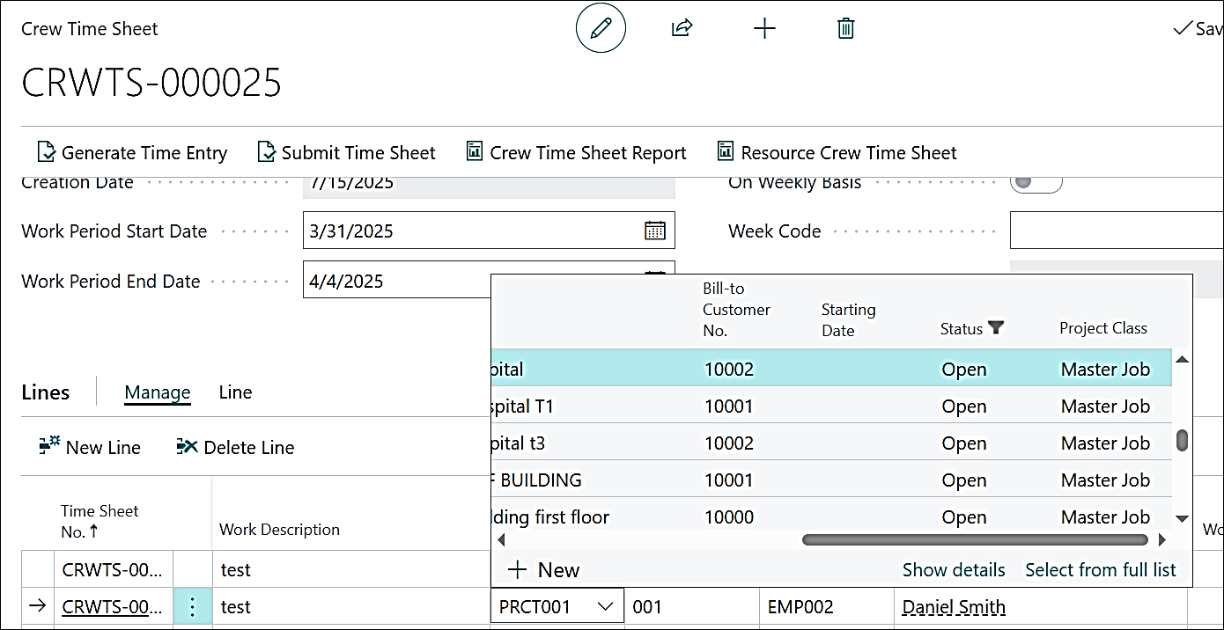Click Generate Time Entry action
Screen dimensions: 1224x630
[132, 153]
